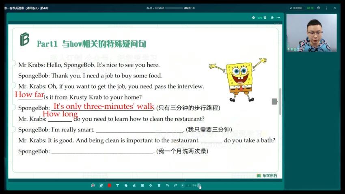Click the trash clear icon

tap(159, 185)
